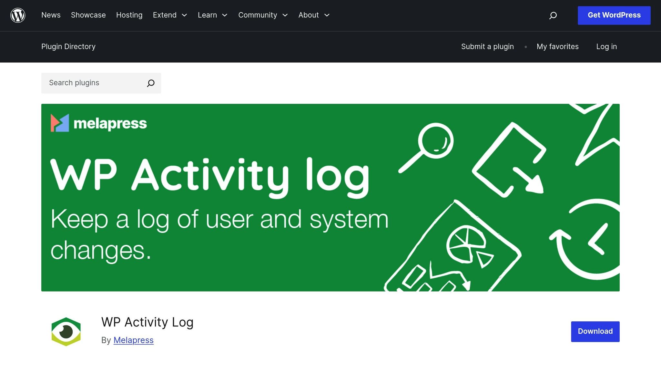Open the Plugin Directory link

coord(68,46)
